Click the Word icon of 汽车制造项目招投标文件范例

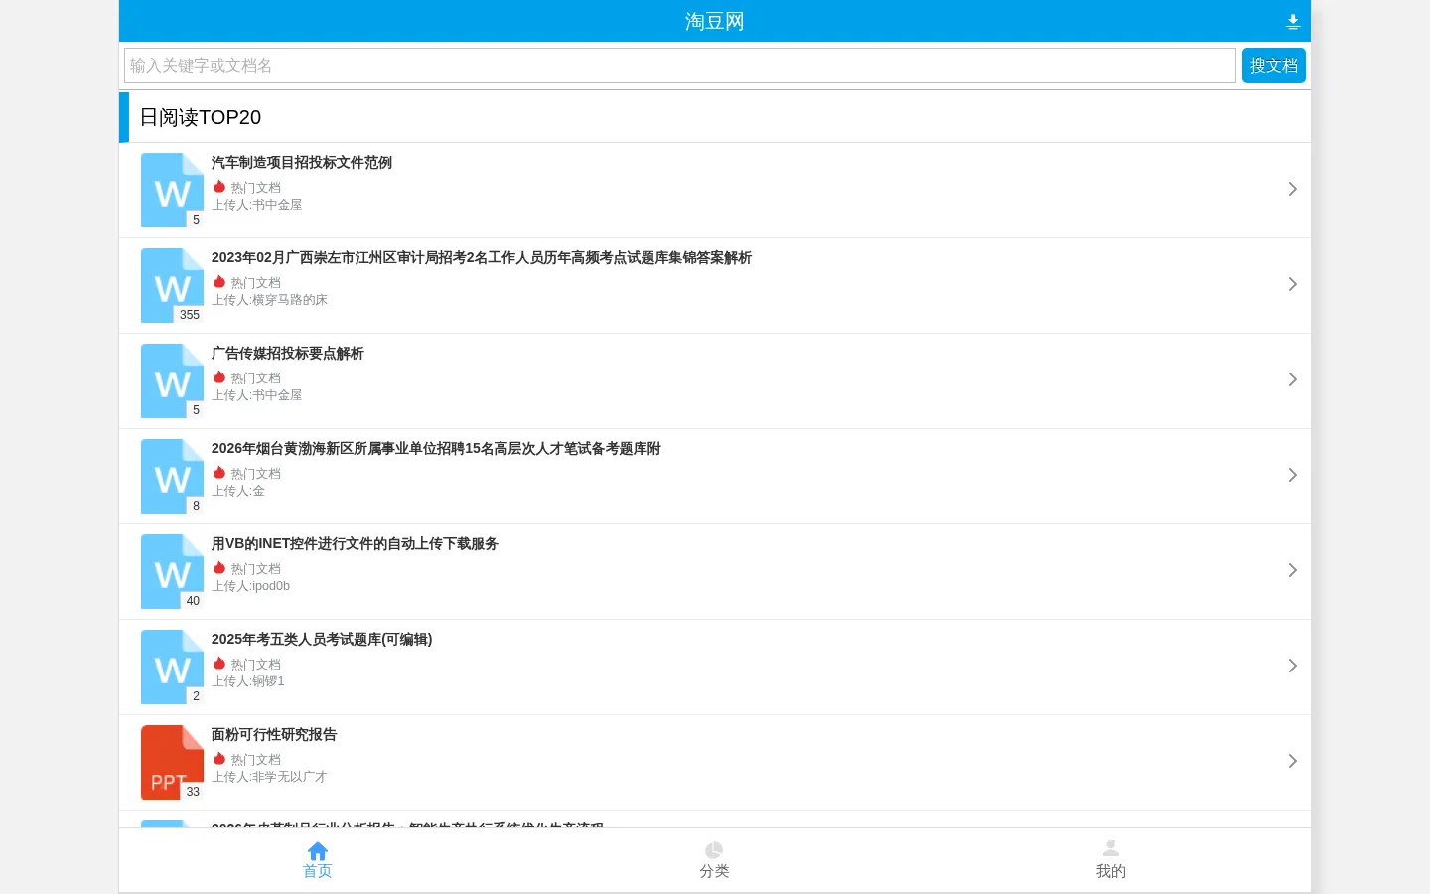coord(172,190)
